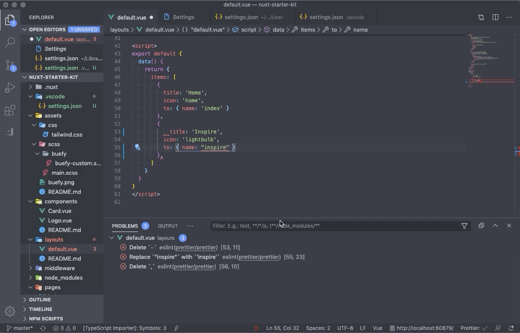Click the problems filter text field
The height and width of the screenshot is (333, 520).
334,225
